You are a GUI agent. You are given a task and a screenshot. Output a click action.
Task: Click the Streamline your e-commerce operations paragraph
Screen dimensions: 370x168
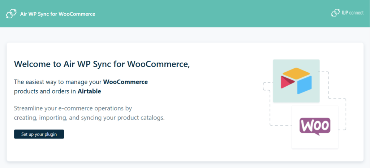coord(89,113)
